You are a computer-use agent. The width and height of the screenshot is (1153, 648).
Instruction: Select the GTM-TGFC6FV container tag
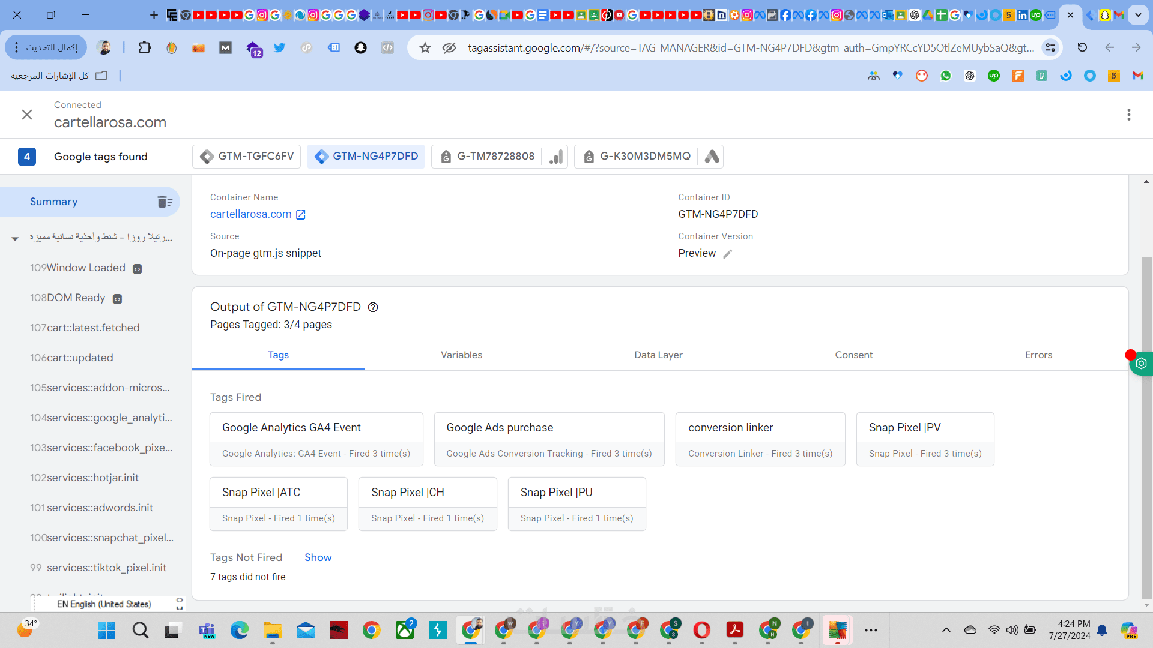(x=247, y=157)
